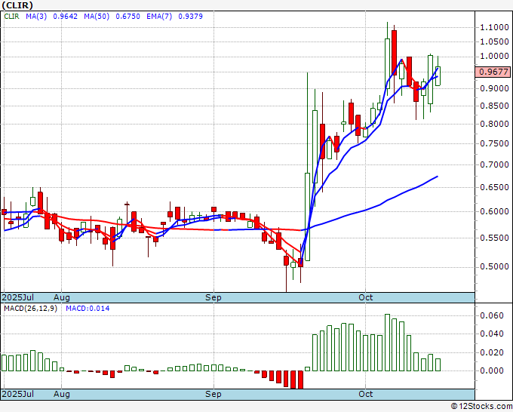The height and width of the screenshot is (412, 513).
Task: Click the MA(50) legend label
Action: [97, 17]
